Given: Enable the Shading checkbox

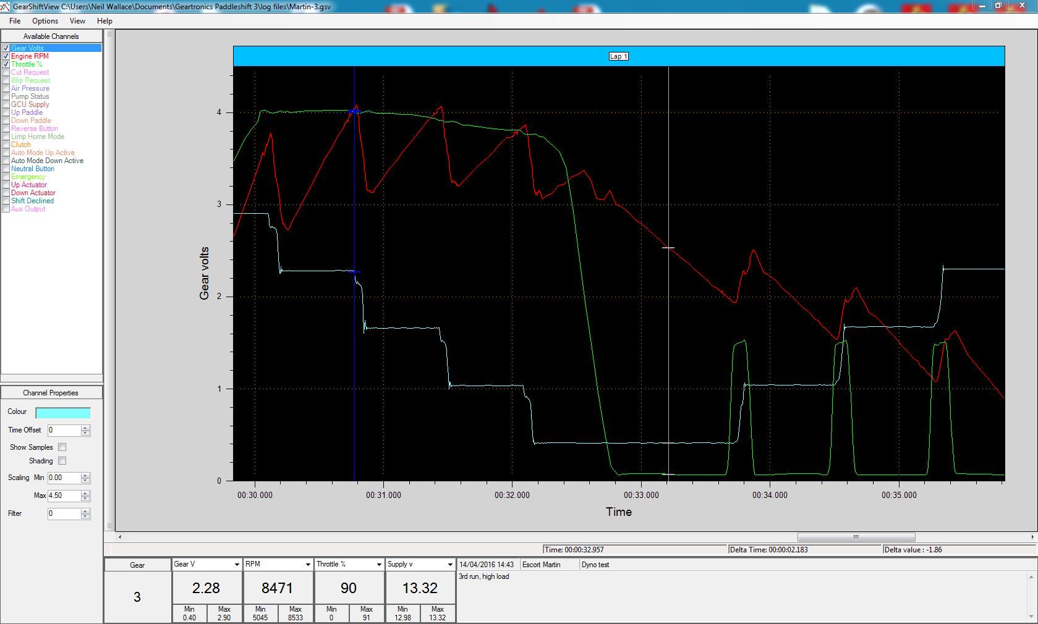Looking at the screenshot, I should (62, 461).
